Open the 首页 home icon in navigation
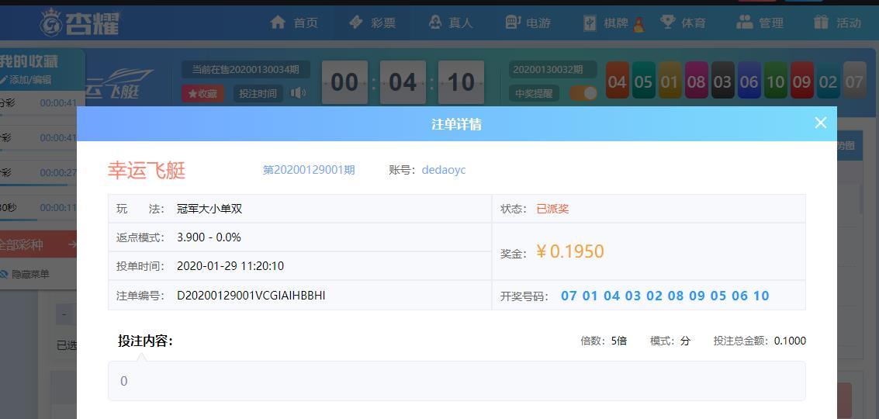The image size is (879, 419). pos(278,23)
